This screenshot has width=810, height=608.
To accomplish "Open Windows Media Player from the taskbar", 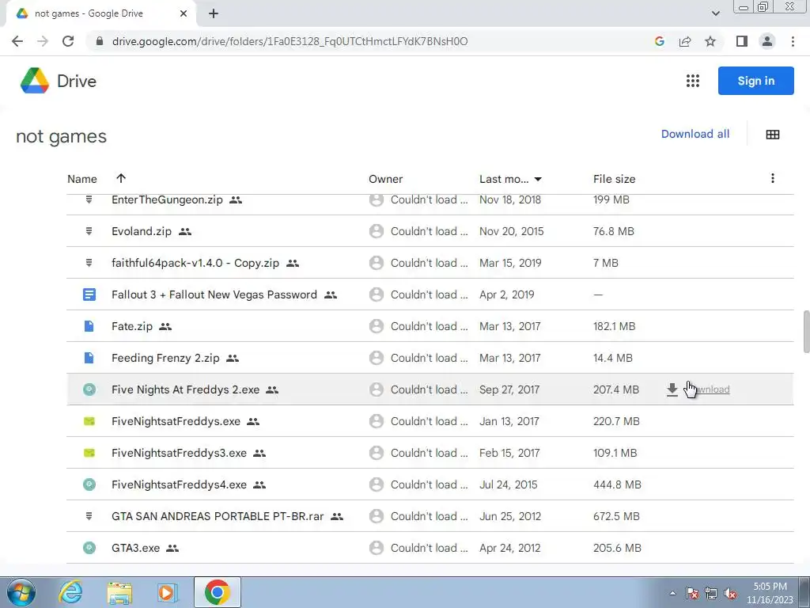I will pos(168,593).
